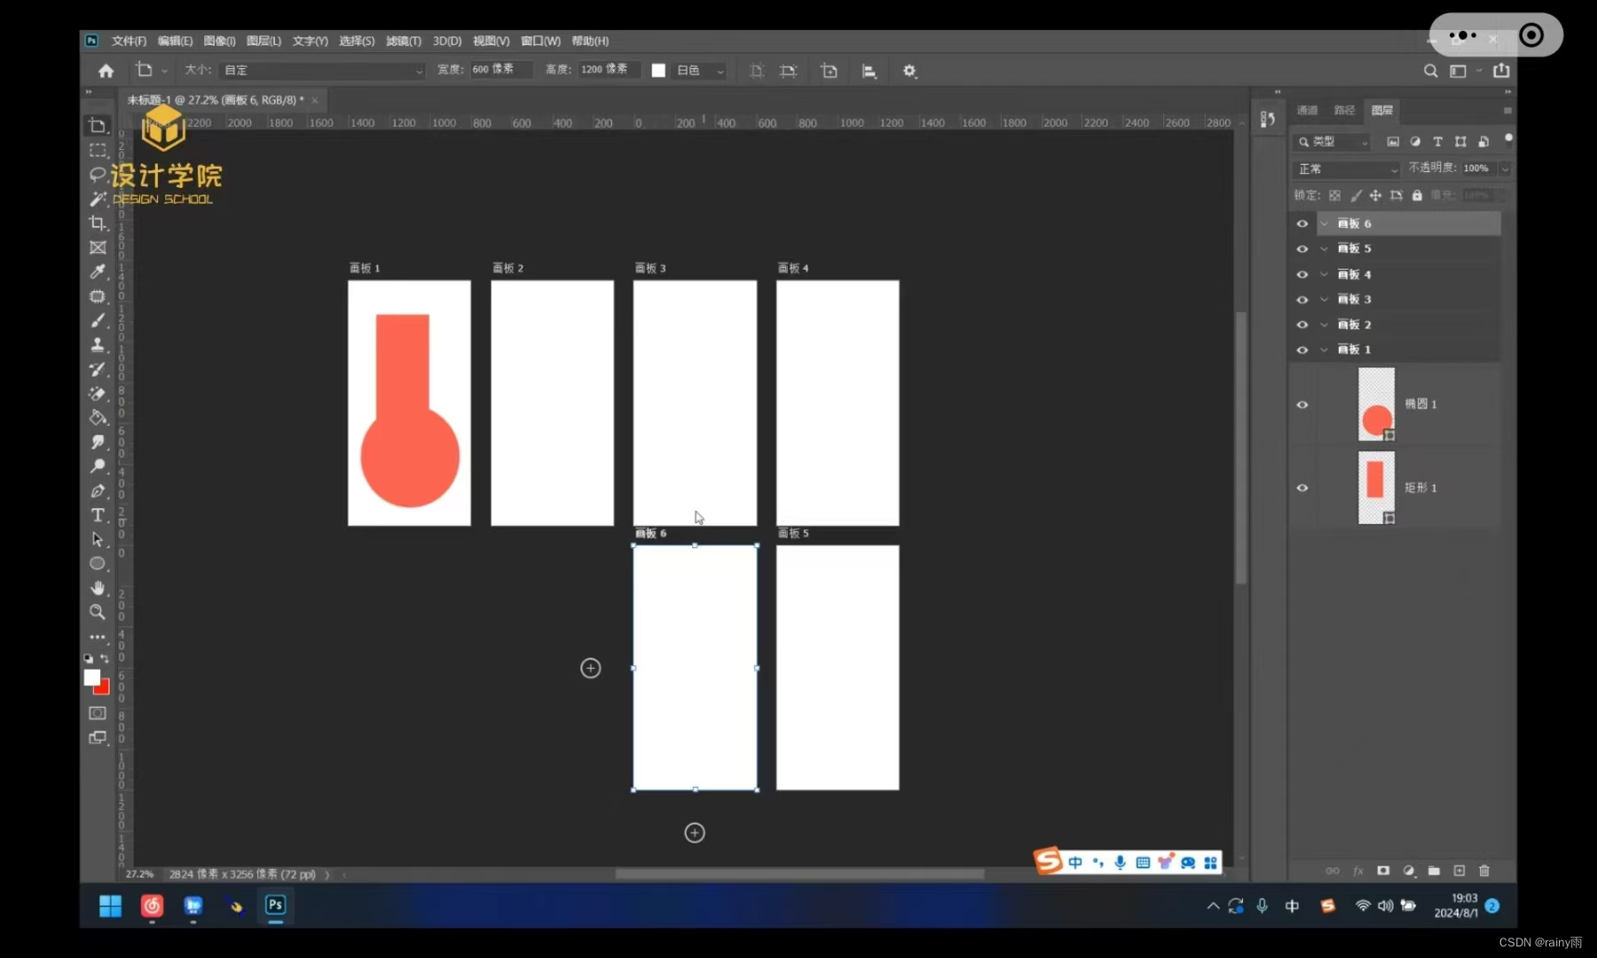
Task: Select the Rectangular Marquee tool
Action: click(x=98, y=151)
